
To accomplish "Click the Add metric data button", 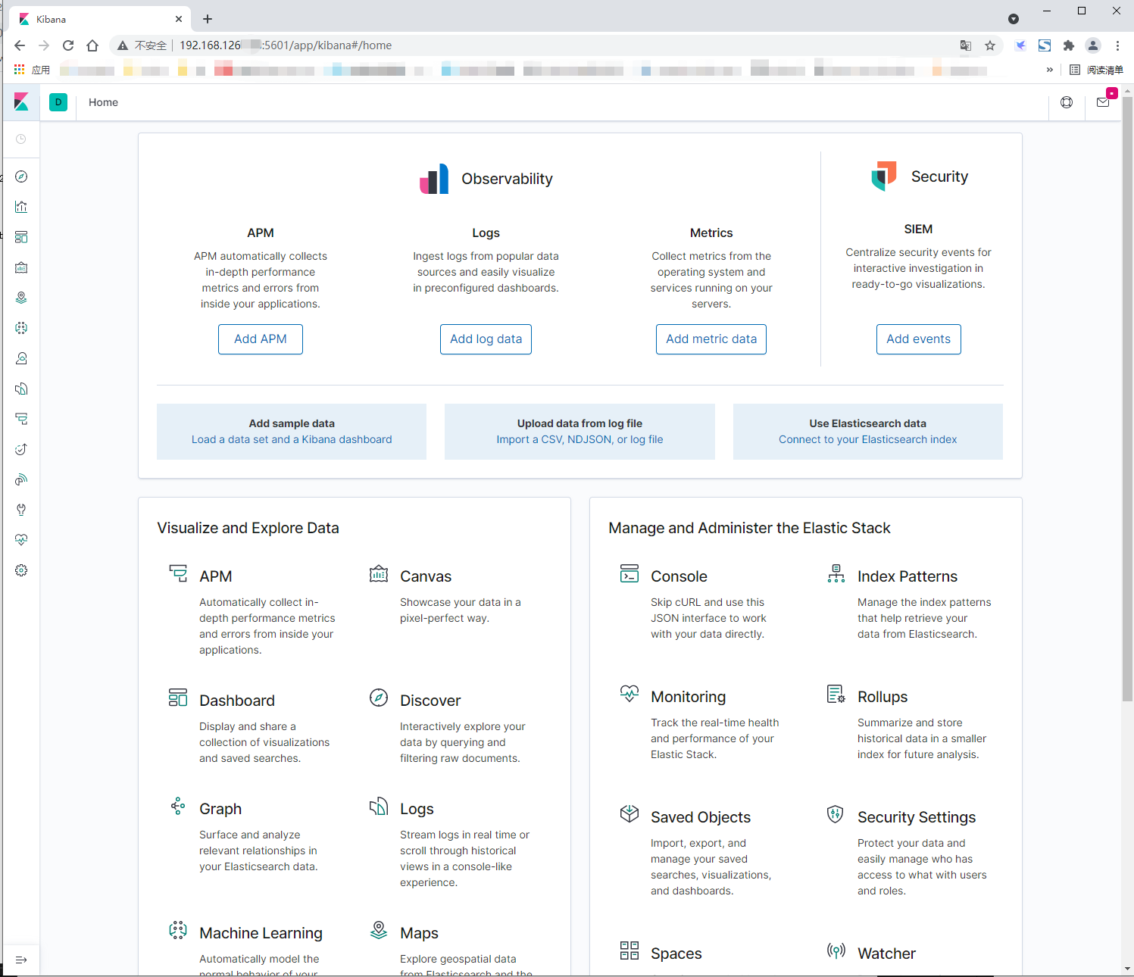I will (x=711, y=339).
